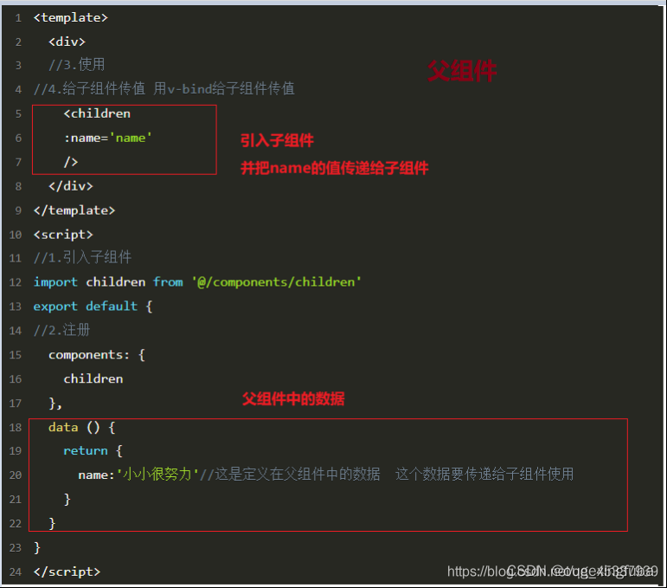
Task: Click "children" on line 16
Action: (93, 379)
